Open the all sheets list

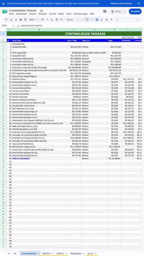15,253
